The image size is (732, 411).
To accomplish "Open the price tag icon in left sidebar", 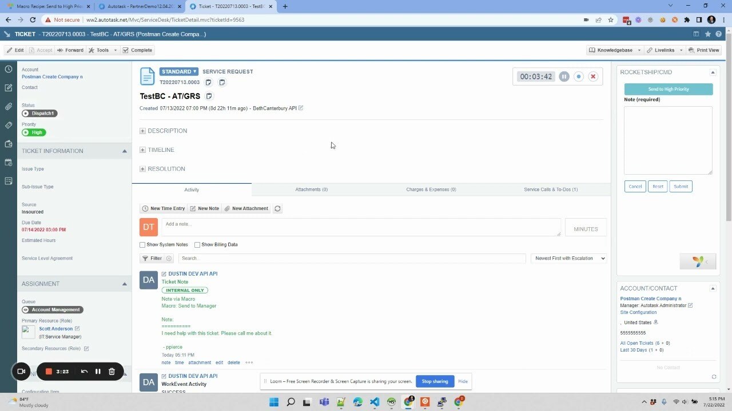I will (8, 125).
